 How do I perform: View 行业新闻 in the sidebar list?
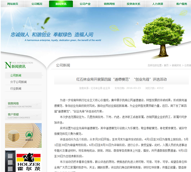(x=16, y=88)
